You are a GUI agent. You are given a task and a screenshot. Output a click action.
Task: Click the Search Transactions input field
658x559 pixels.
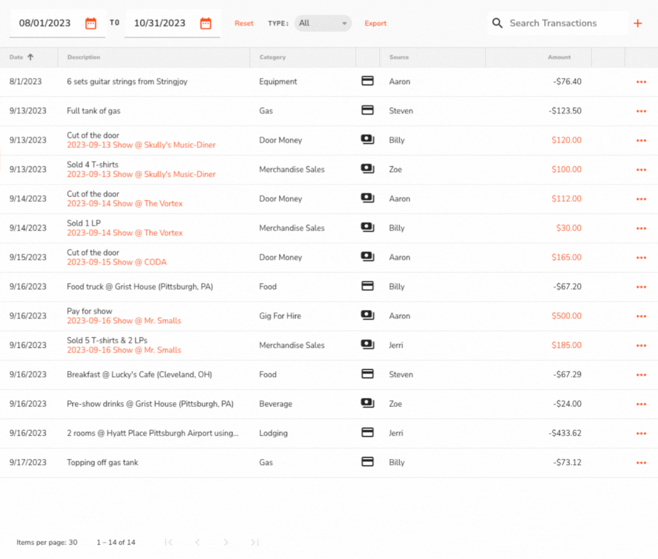(553, 23)
